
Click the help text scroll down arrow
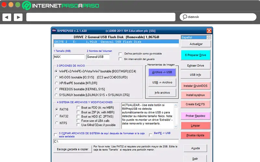176,126
